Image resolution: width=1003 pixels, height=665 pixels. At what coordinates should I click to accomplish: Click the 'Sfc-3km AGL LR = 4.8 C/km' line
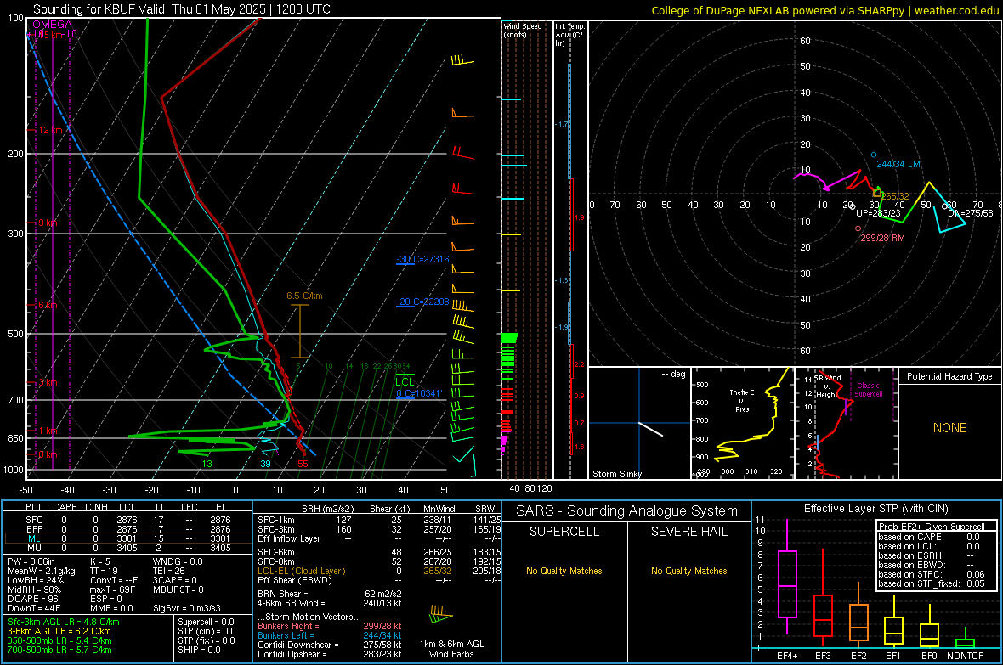tap(64, 622)
